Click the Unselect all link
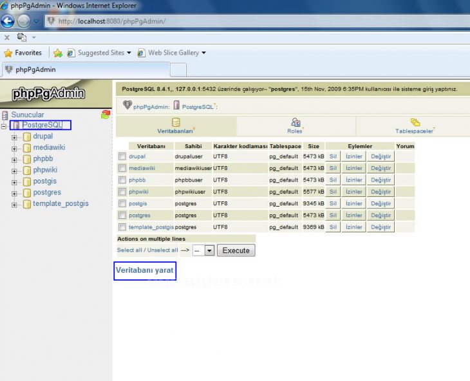 pos(162,250)
